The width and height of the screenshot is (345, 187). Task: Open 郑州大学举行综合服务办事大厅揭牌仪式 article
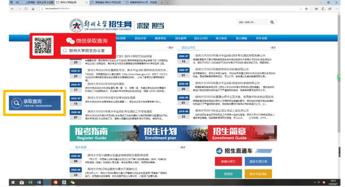coord(112,169)
